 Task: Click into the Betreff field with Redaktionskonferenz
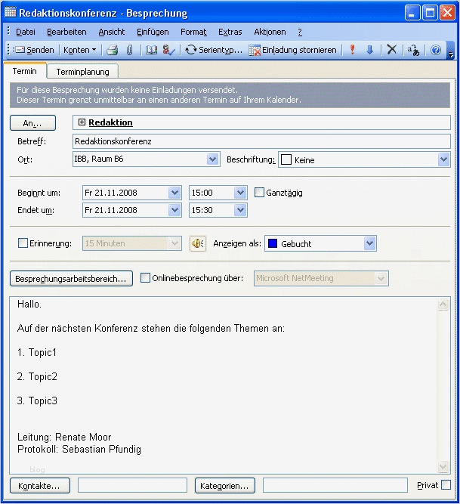tap(261, 141)
